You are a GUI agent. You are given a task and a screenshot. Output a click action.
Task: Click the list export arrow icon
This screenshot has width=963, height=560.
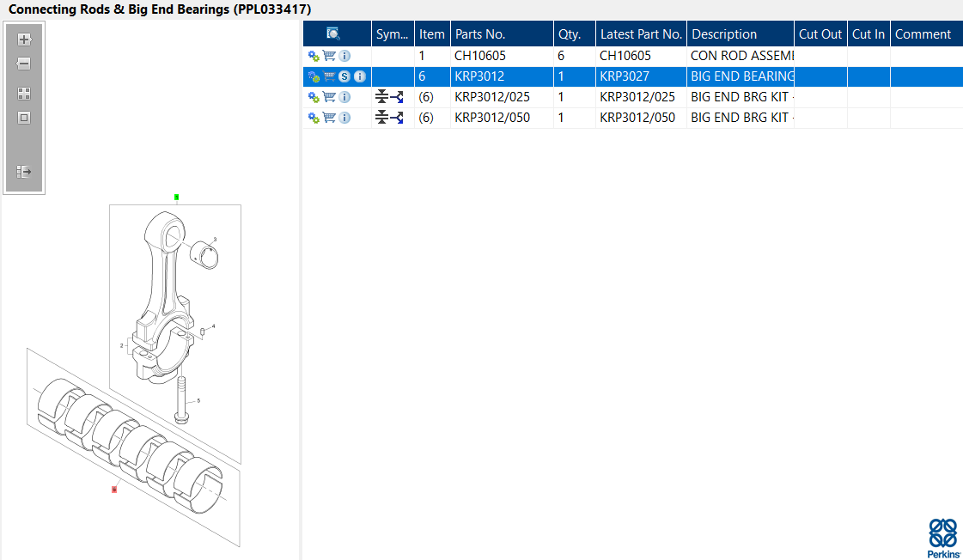[24, 172]
